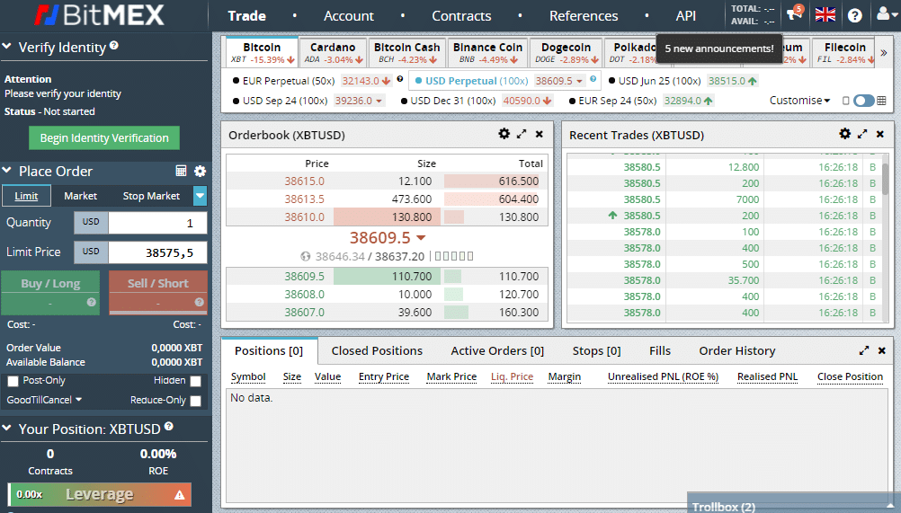Open the Account menu
The width and height of the screenshot is (901, 513).
349,16
